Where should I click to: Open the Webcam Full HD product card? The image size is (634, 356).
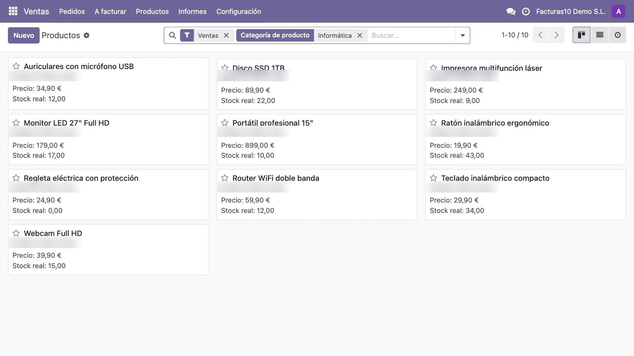pos(108,250)
